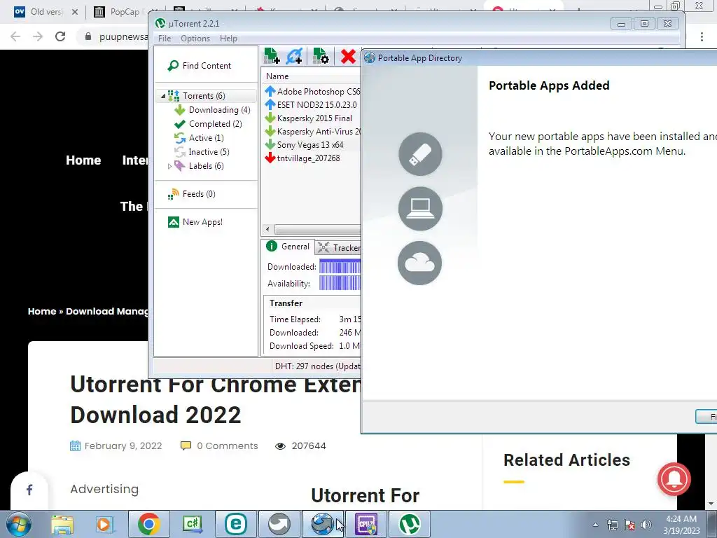
Task: Click the Availability bar
Action: click(x=340, y=283)
